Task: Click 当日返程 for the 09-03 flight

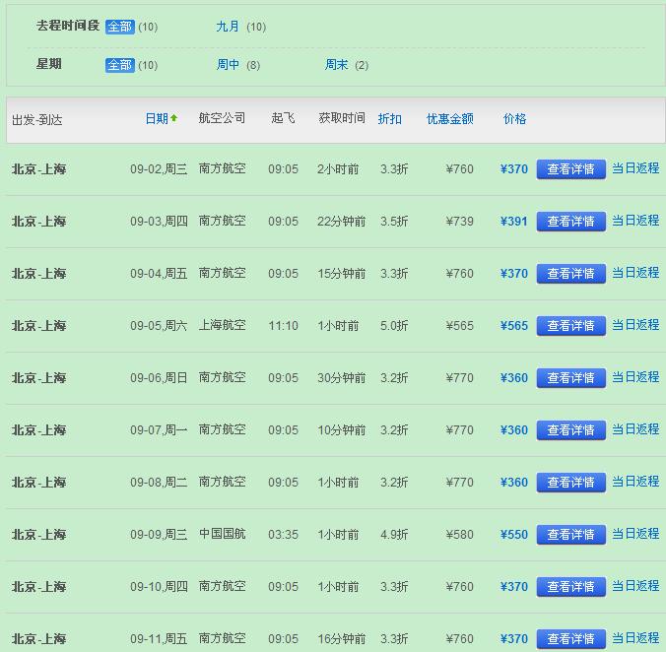Action: [x=635, y=221]
